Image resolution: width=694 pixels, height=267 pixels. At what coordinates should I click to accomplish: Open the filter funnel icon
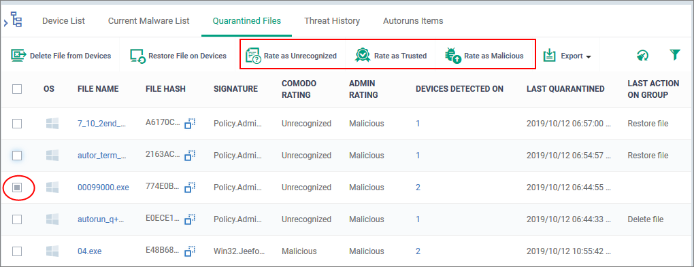point(674,55)
